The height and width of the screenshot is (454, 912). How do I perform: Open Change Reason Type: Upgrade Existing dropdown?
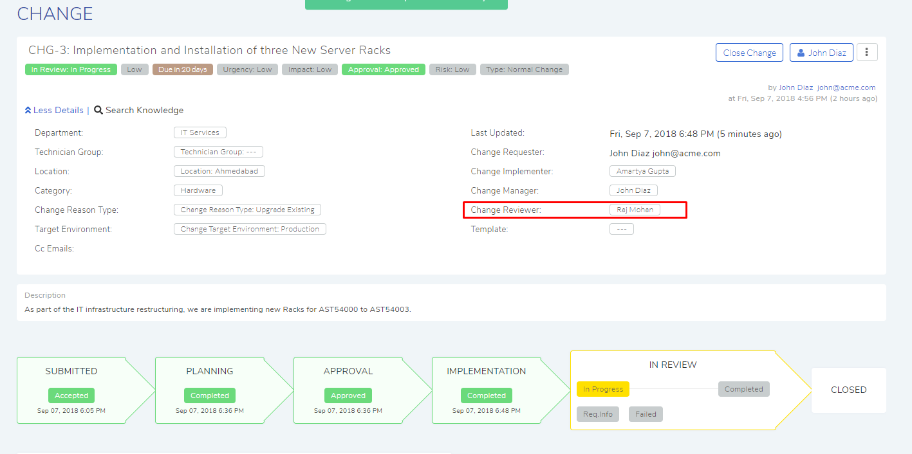coord(247,210)
